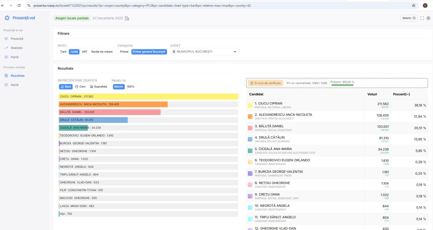The height and width of the screenshot is (230, 433).
Task: Sort the table by the Procent column header
Action: tap(401, 94)
